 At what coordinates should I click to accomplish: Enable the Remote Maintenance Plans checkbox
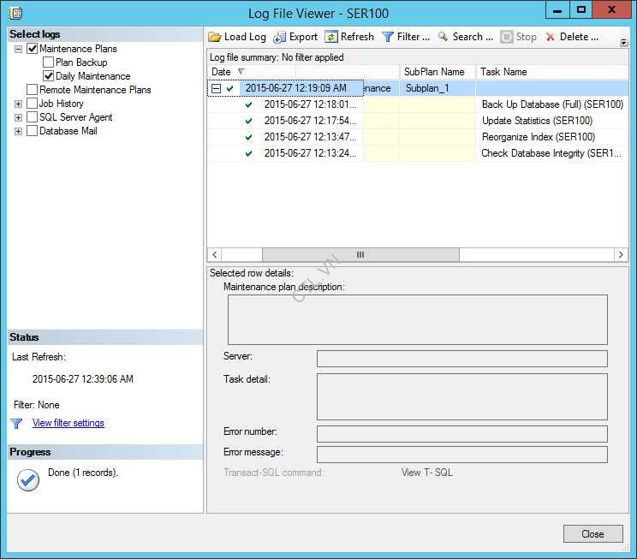point(33,90)
